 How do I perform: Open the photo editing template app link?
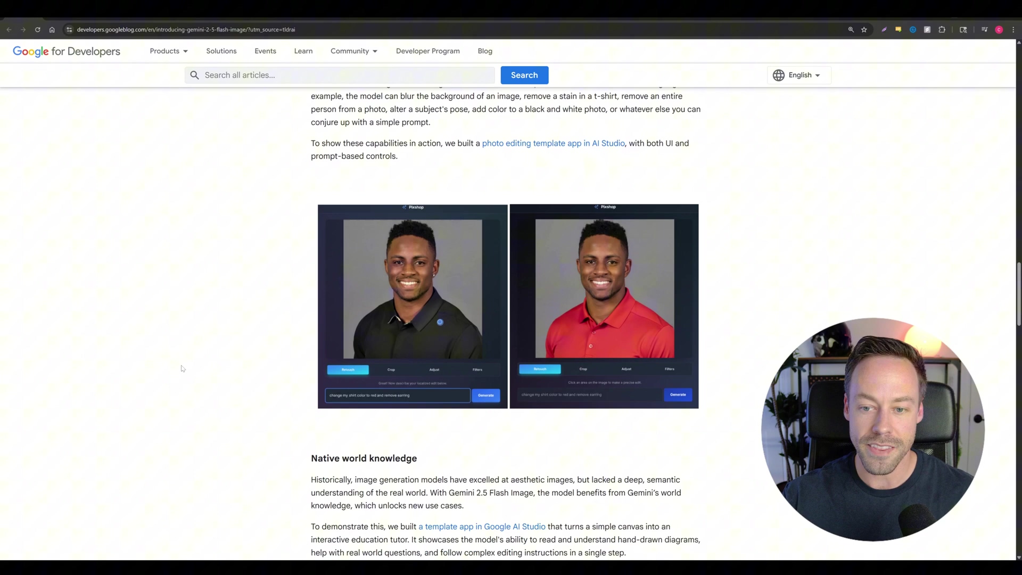(x=553, y=143)
